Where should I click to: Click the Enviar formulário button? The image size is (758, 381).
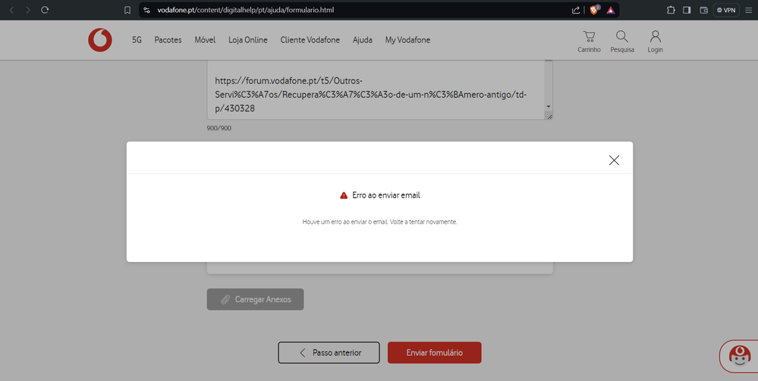point(434,352)
